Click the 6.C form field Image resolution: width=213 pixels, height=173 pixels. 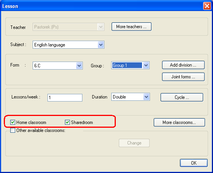(58, 66)
